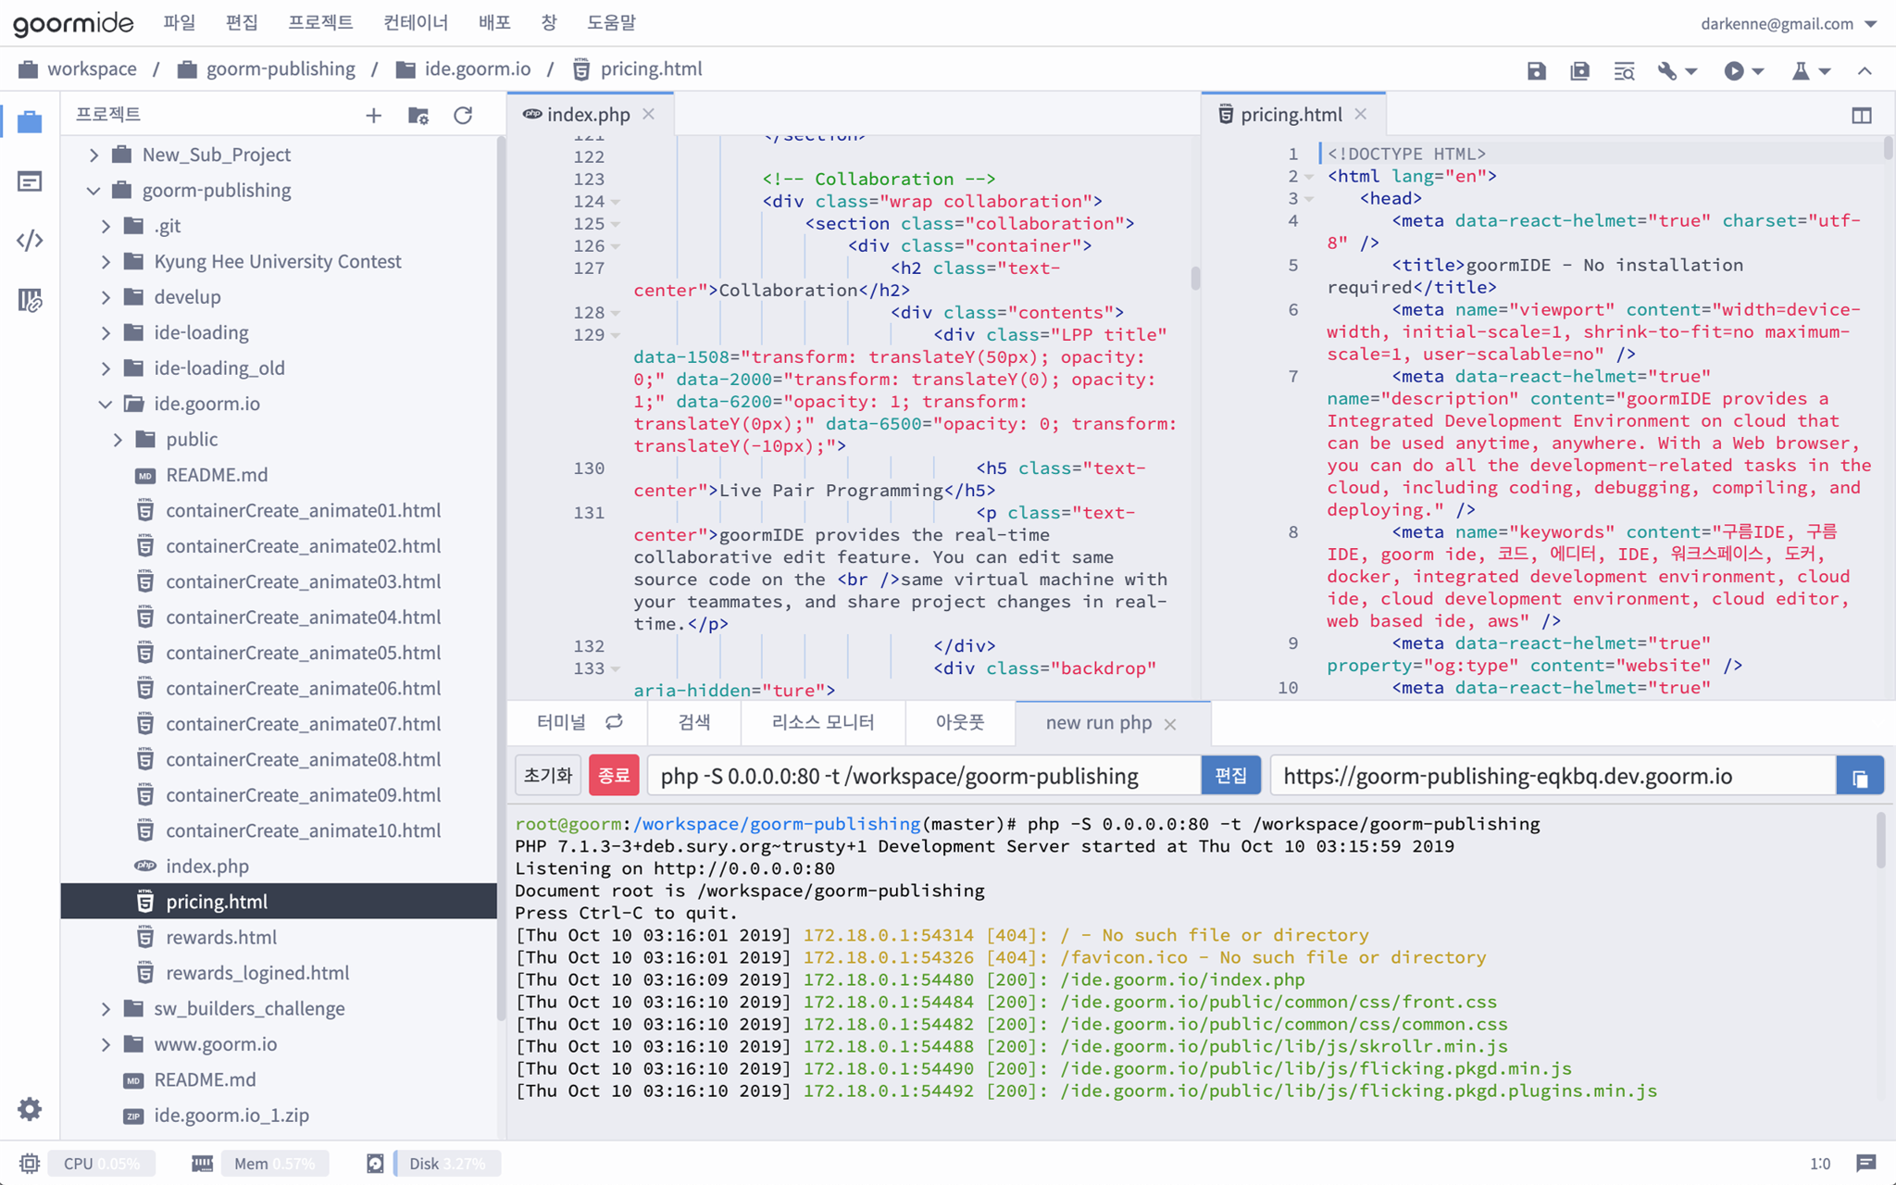Open the editor pen sidebar icon

[30, 300]
